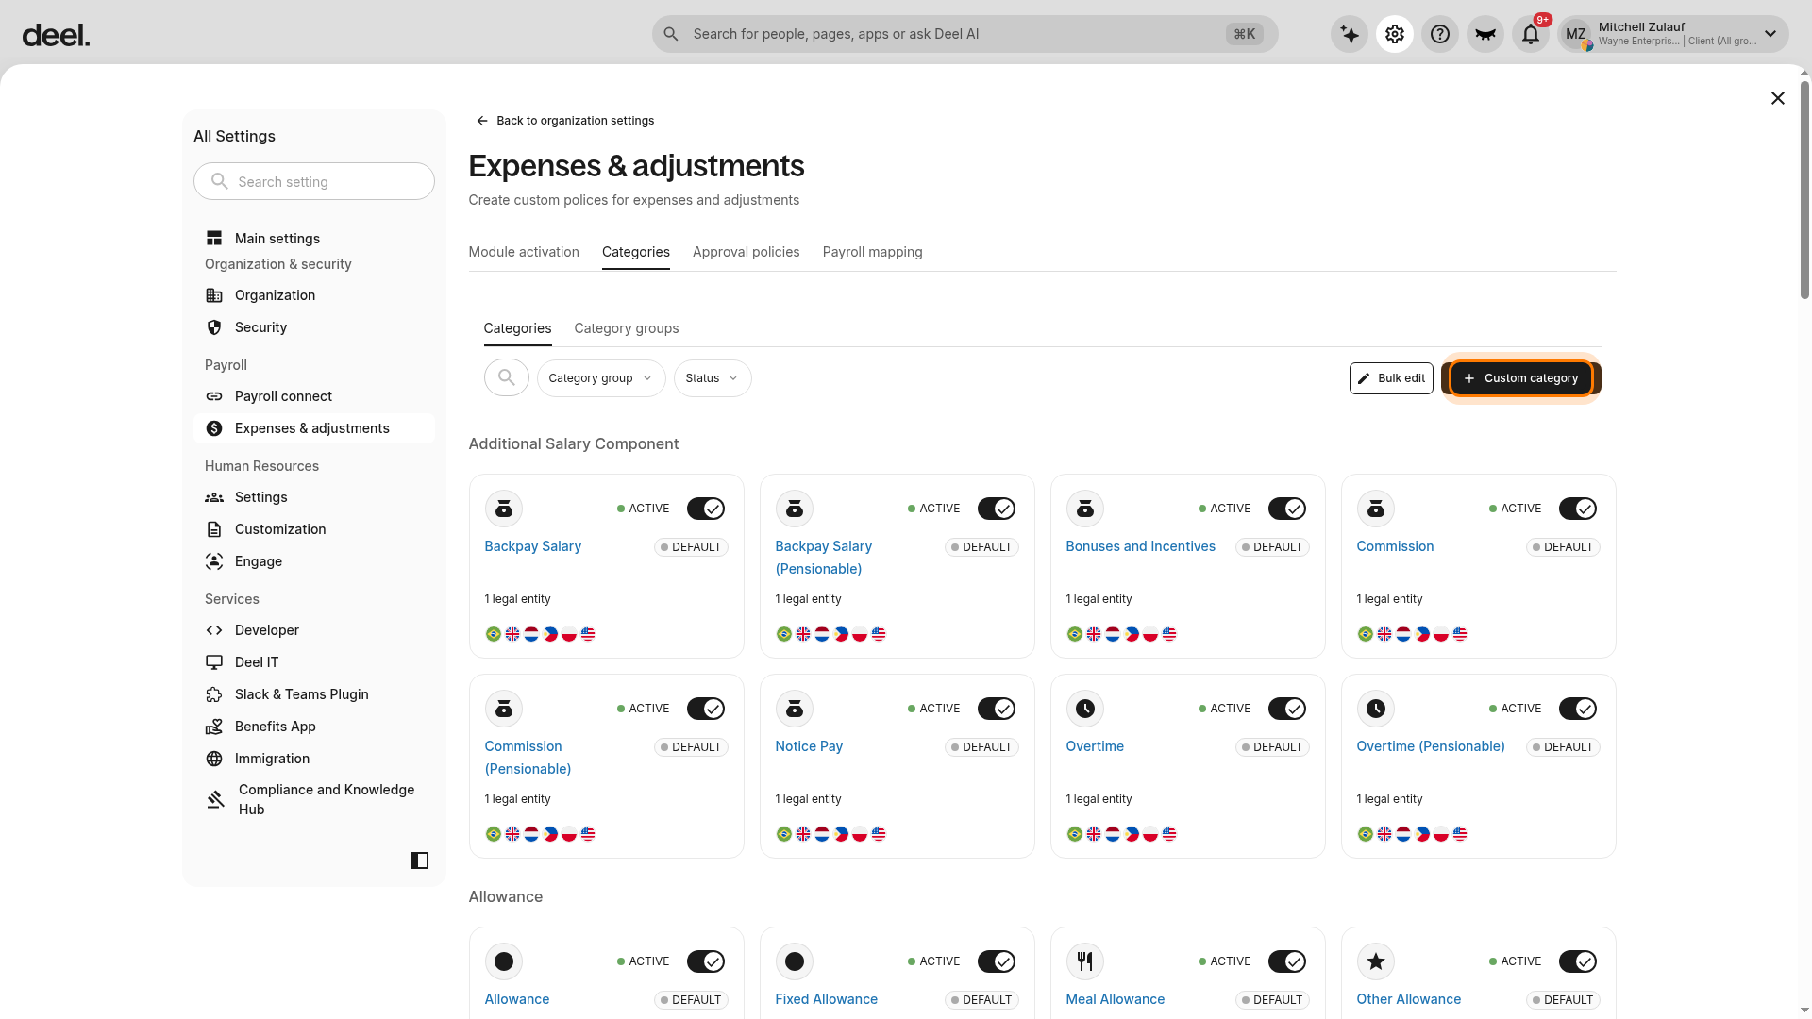1812x1019 pixels.
Task: Switch to Payroll mapping tab
Action: tap(872, 252)
